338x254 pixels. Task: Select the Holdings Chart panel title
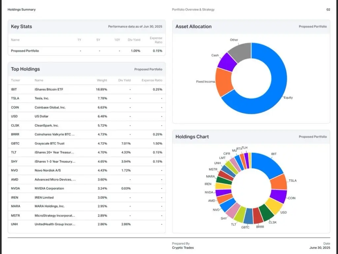coord(192,137)
